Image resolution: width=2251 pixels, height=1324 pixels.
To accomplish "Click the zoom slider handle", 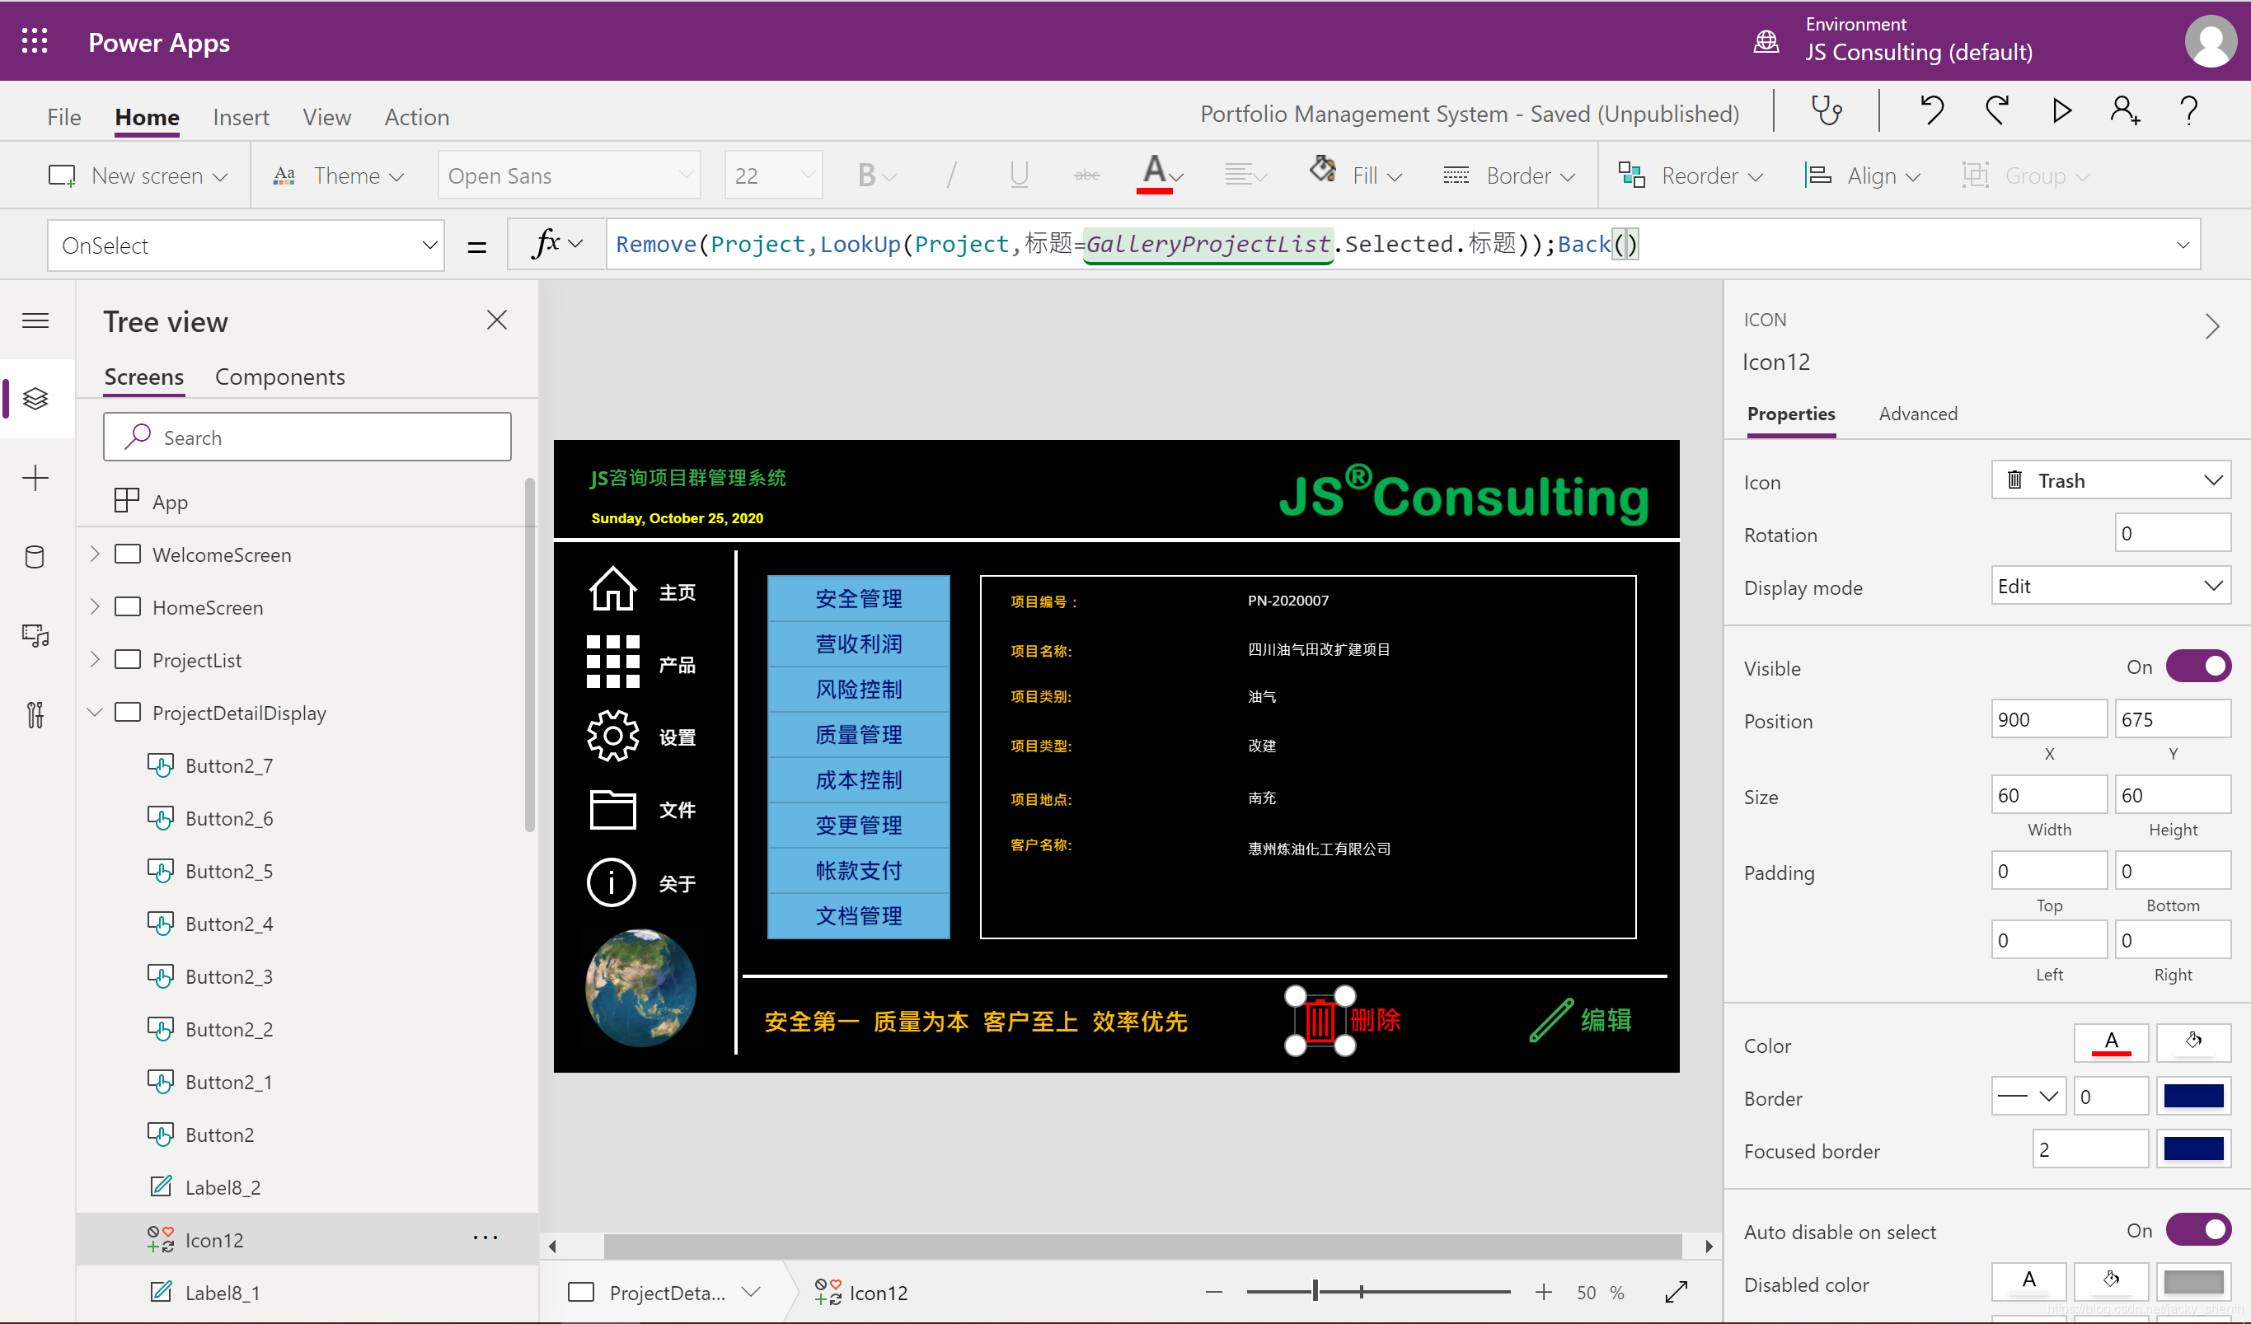I will (x=1315, y=1292).
